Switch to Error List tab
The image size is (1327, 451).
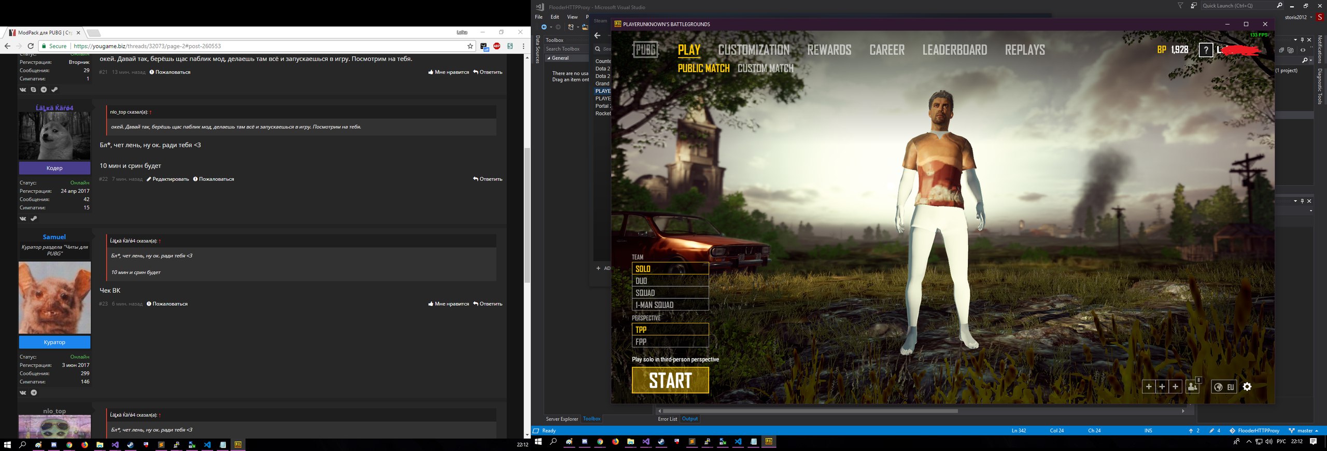(x=667, y=419)
